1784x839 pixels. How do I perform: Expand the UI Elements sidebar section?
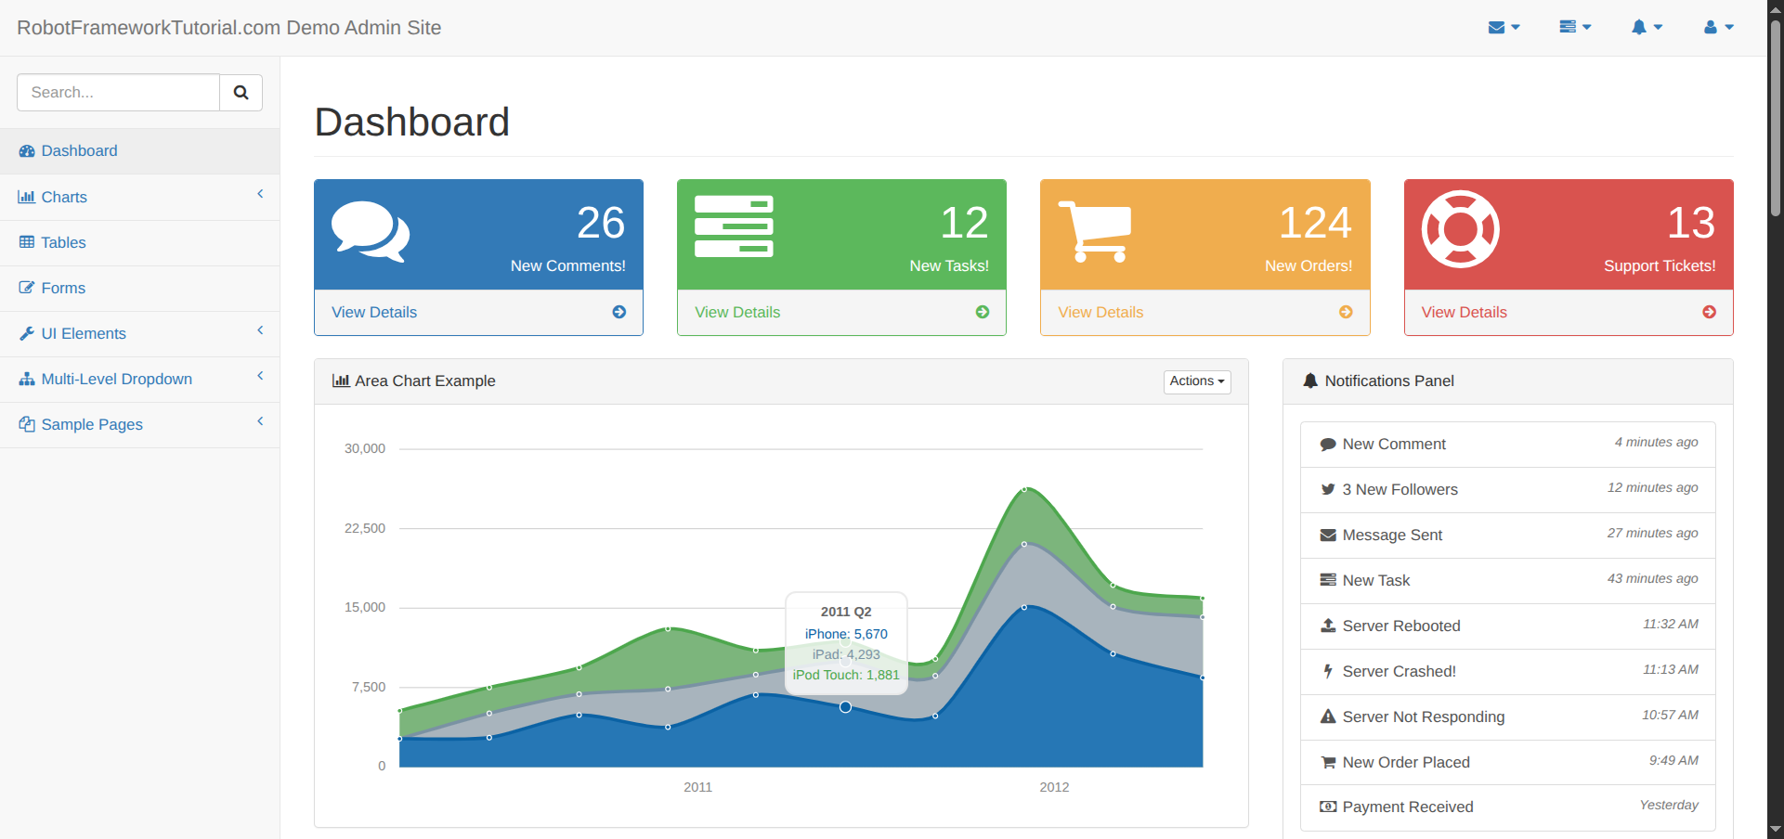pyautogui.click(x=139, y=333)
